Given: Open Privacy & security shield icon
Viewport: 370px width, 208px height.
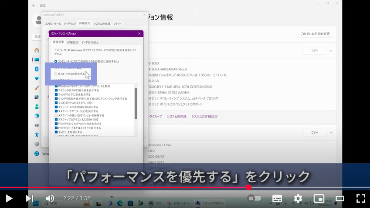Looking at the screenshot, I should [37, 144].
